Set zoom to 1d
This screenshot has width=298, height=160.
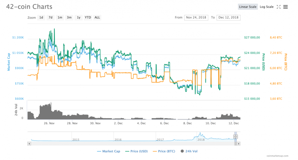(x=41, y=17)
